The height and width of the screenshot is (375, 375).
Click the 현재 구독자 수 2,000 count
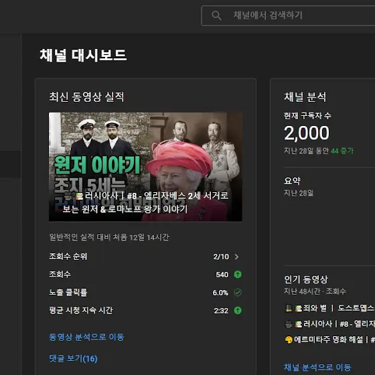point(307,133)
